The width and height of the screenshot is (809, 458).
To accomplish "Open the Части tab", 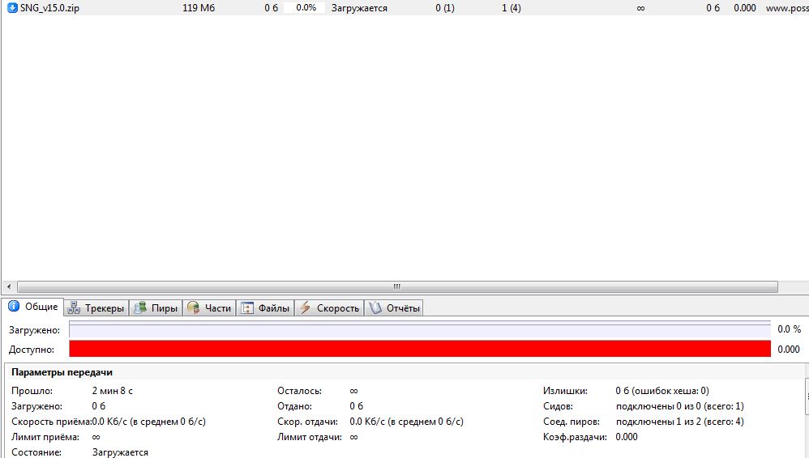I will [209, 308].
